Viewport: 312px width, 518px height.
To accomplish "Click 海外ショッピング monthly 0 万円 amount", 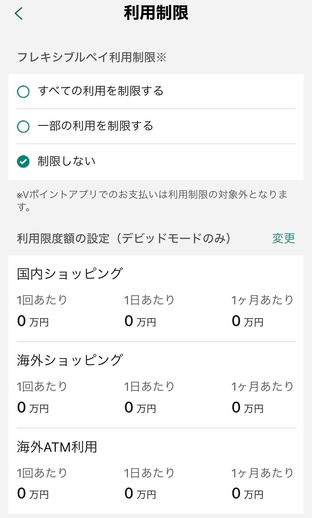I will coord(248,408).
